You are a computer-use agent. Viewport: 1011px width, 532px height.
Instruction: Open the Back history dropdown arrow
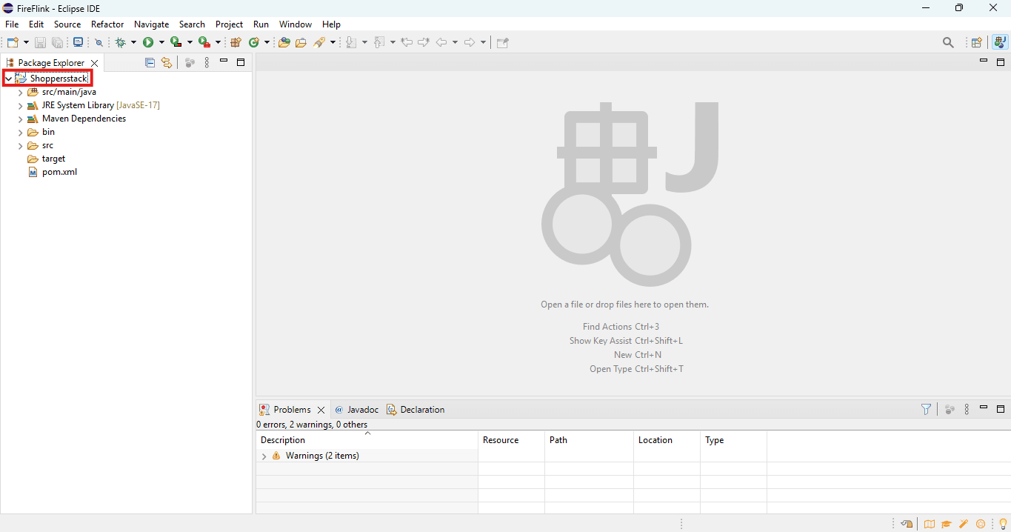click(455, 42)
